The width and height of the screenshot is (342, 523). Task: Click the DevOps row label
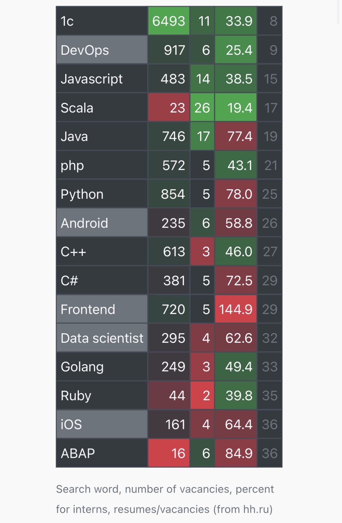[102, 50]
